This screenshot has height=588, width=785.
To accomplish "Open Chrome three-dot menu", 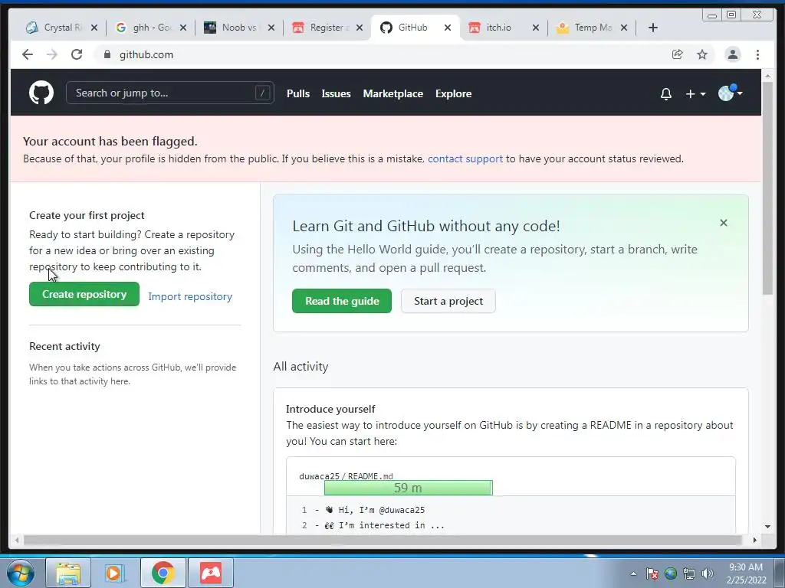I will click(757, 54).
